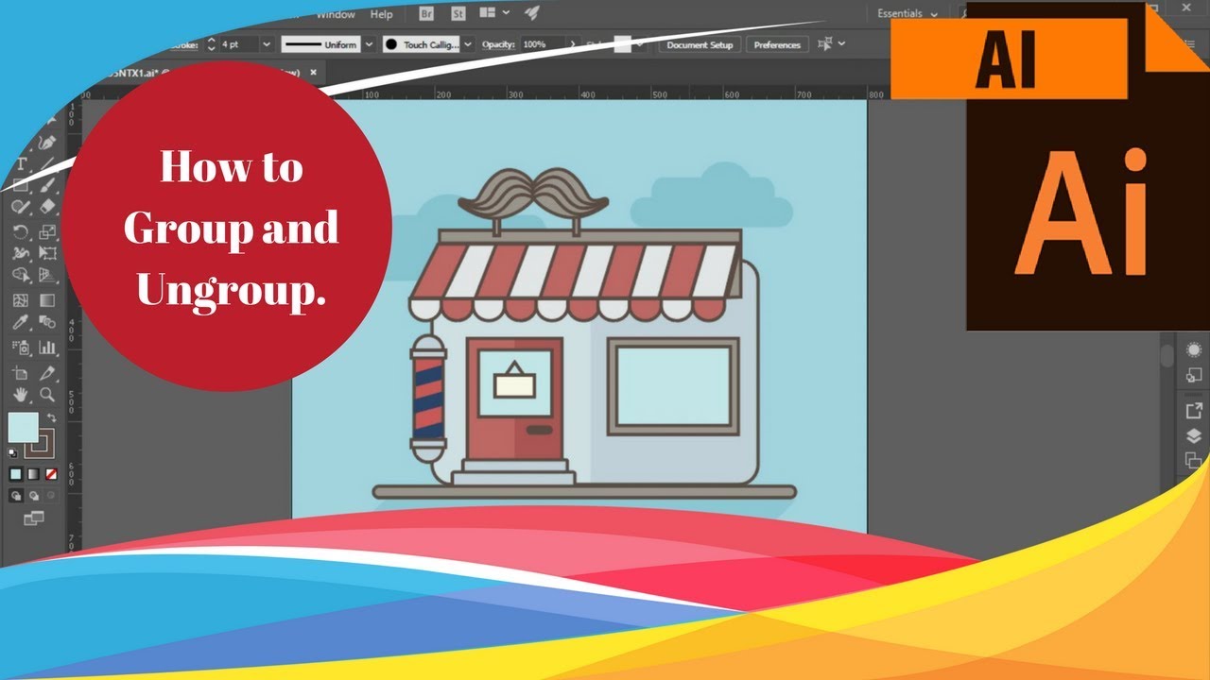
Task: Select the Artboard tool
Action: click(21, 374)
